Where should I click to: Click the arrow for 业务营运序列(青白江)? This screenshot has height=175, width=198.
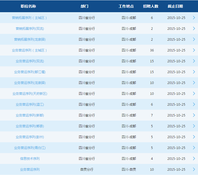(194, 148)
